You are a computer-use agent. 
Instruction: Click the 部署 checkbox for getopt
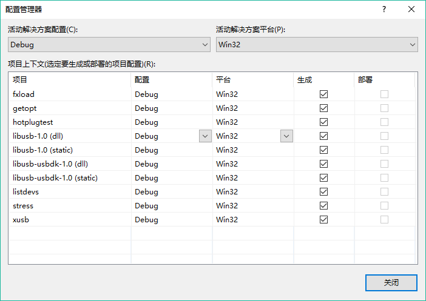click(384, 108)
